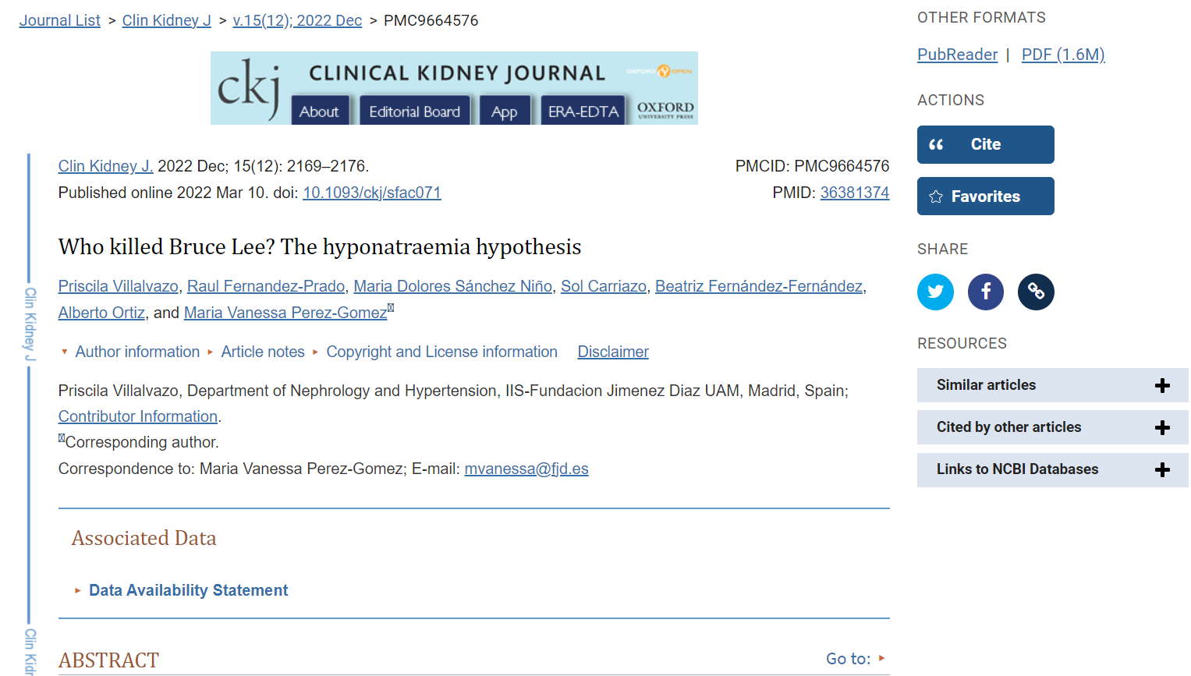
Task: Share article on Twitter
Action: coord(935,292)
